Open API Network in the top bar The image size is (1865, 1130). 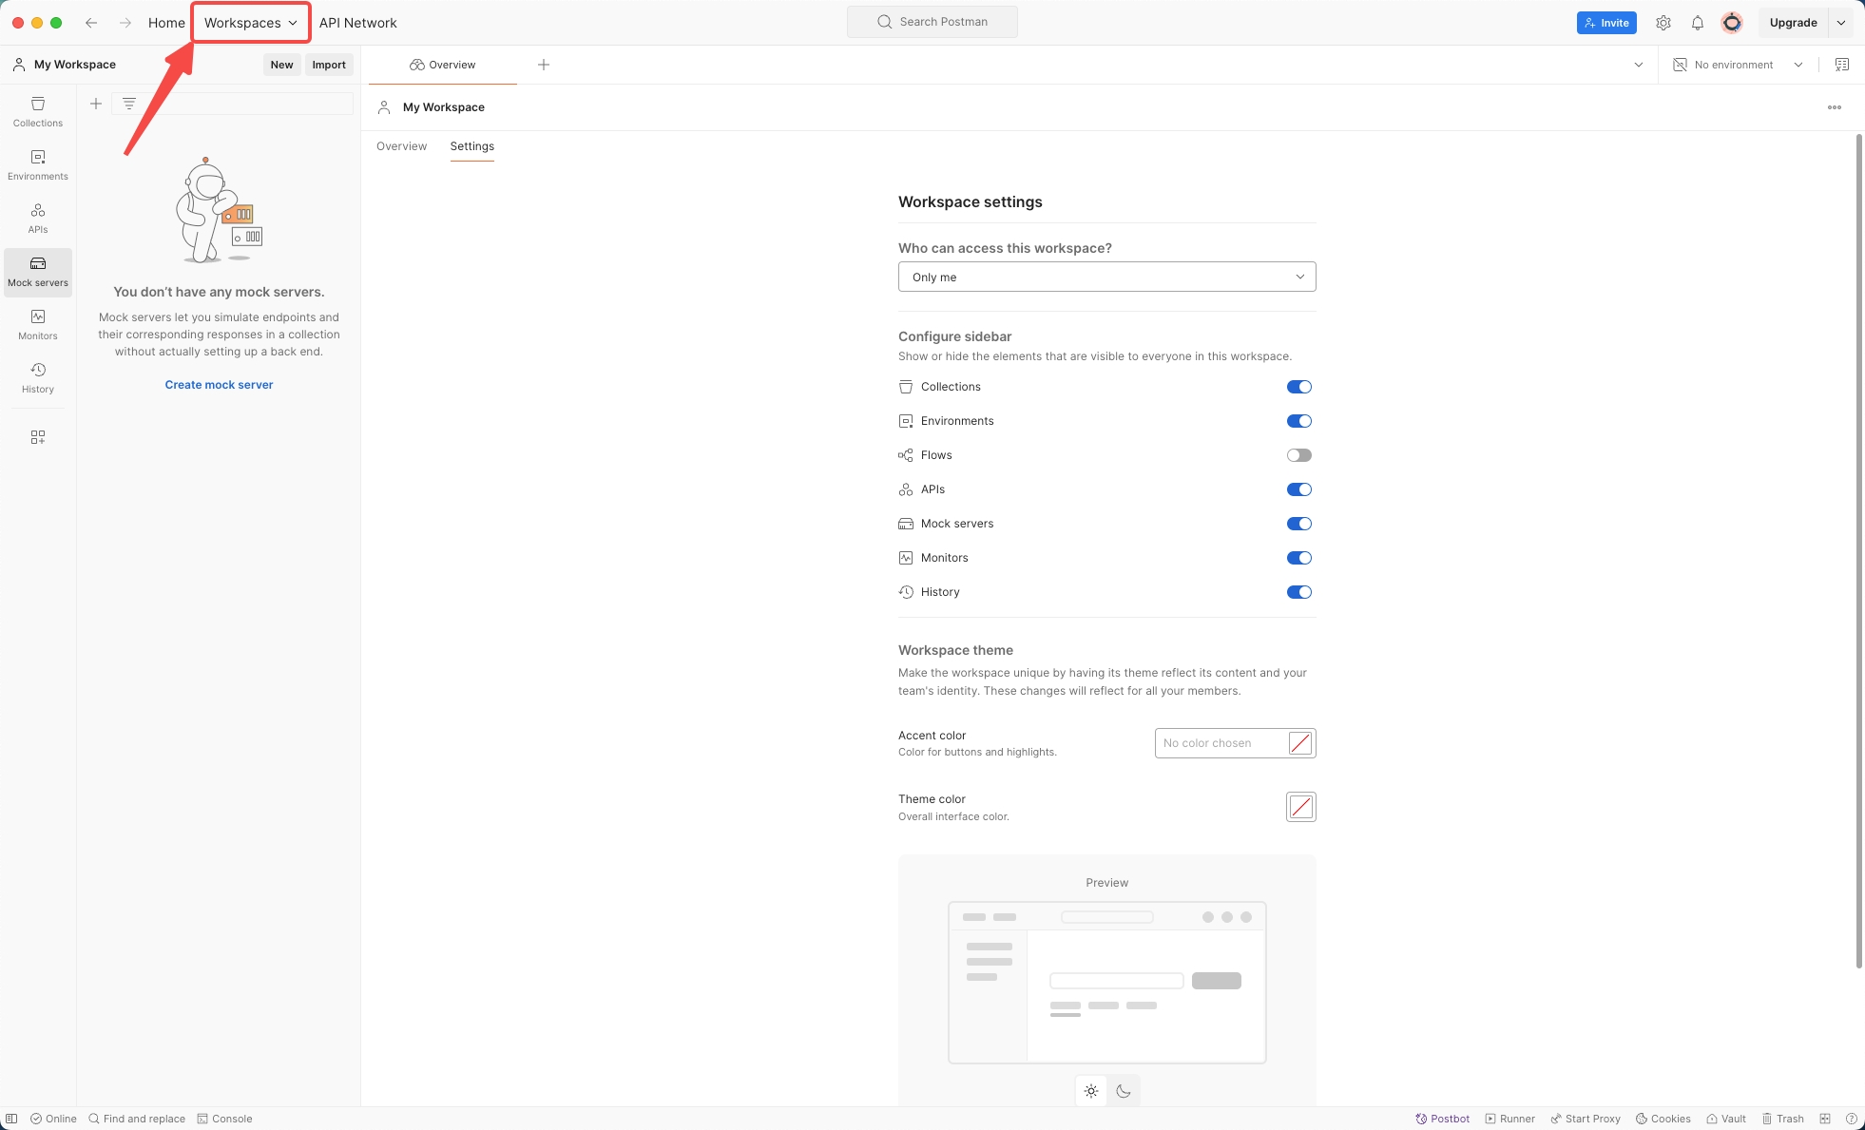tap(358, 23)
